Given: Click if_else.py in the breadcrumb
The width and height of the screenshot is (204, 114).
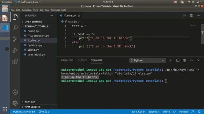Looking at the screenshot, I should (71, 22).
